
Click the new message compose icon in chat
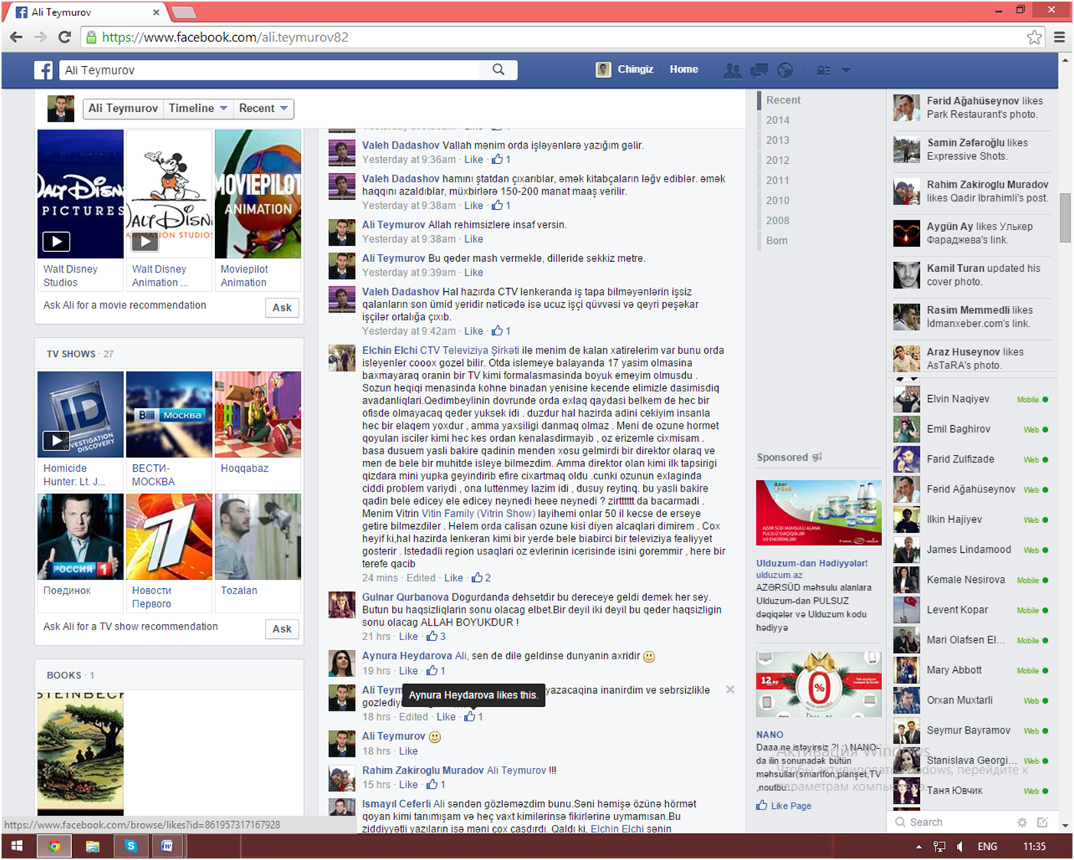[x=1043, y=822]
